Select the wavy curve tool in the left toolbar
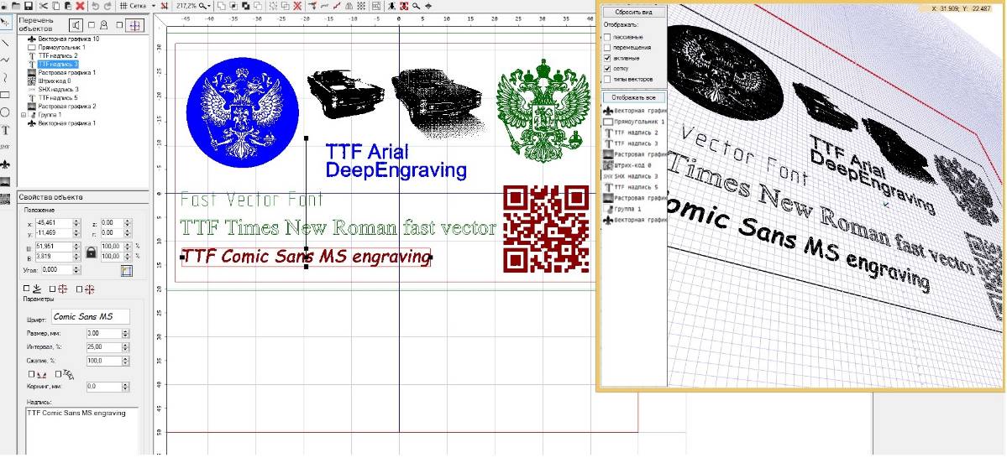 (5, 60)
